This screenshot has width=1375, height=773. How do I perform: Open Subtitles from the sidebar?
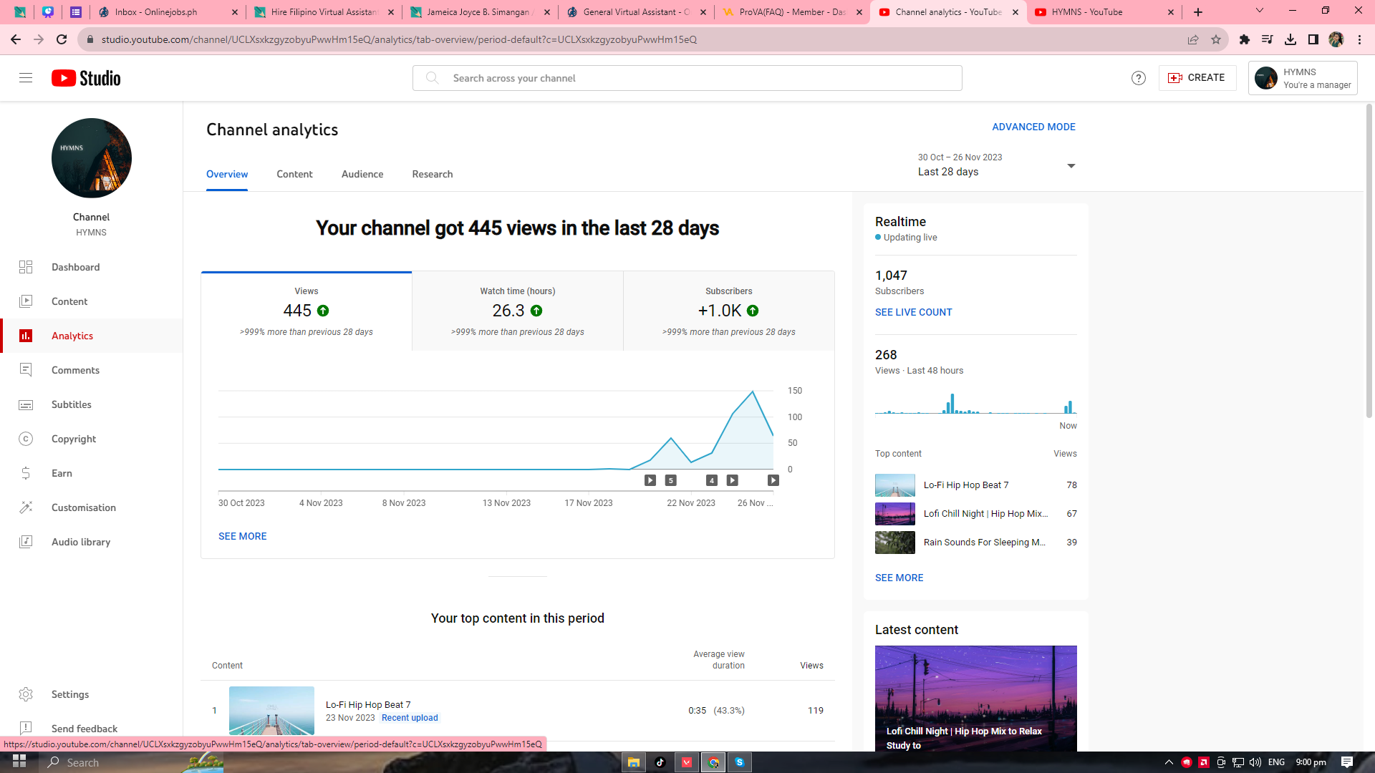coord(71,404)
